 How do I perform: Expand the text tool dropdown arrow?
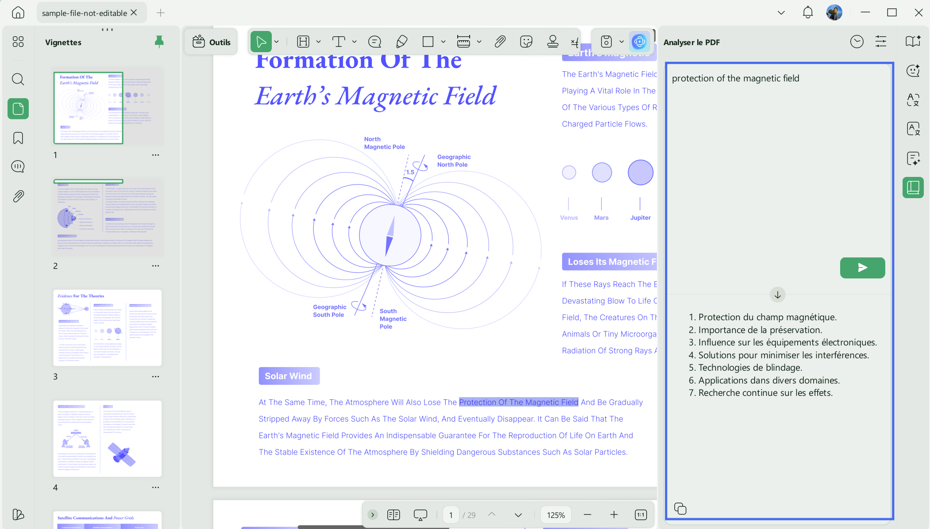[355, 42]
